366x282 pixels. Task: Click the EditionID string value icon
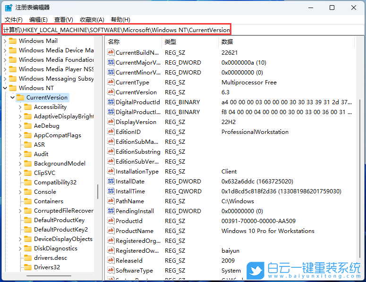(x=111, y=132)
